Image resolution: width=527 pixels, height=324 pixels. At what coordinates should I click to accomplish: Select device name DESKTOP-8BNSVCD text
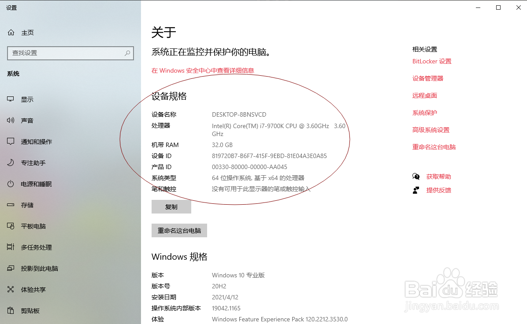239,114
